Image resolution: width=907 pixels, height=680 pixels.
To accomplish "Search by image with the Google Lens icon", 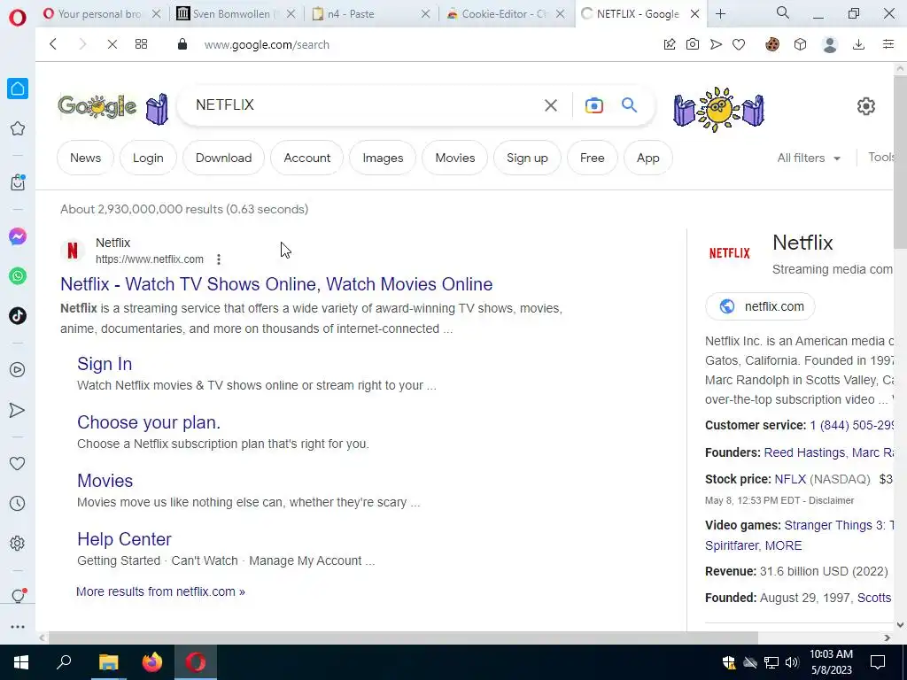I will 594,105.
